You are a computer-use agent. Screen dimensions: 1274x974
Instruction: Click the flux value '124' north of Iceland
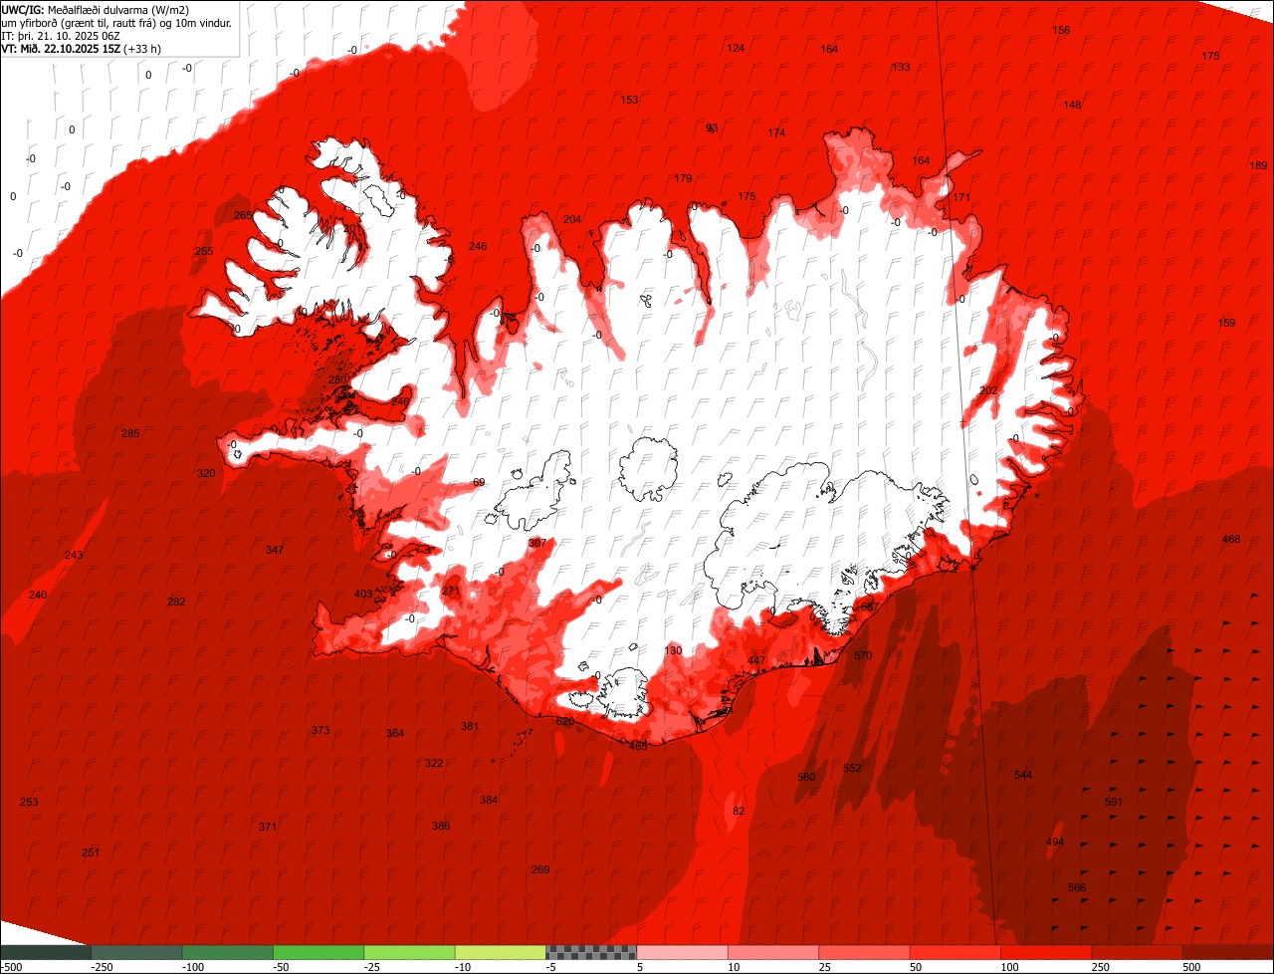point(736,48)
